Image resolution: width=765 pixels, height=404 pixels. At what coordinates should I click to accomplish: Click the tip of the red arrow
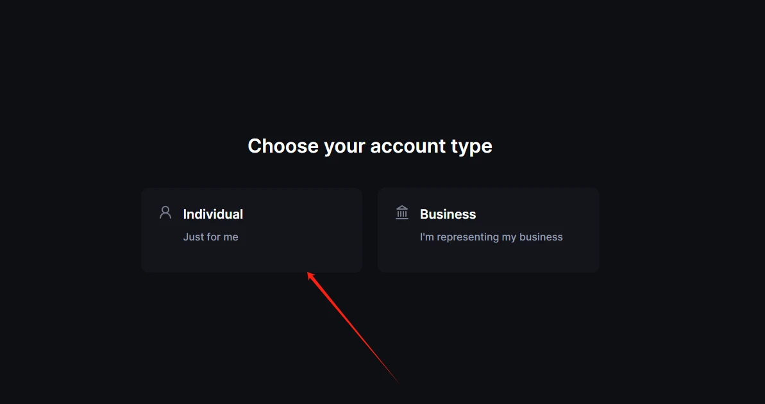coord(308,274)
